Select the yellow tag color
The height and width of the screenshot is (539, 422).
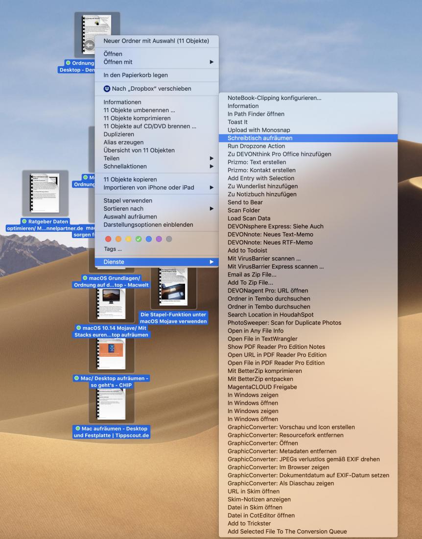click(x=128, y=239)
